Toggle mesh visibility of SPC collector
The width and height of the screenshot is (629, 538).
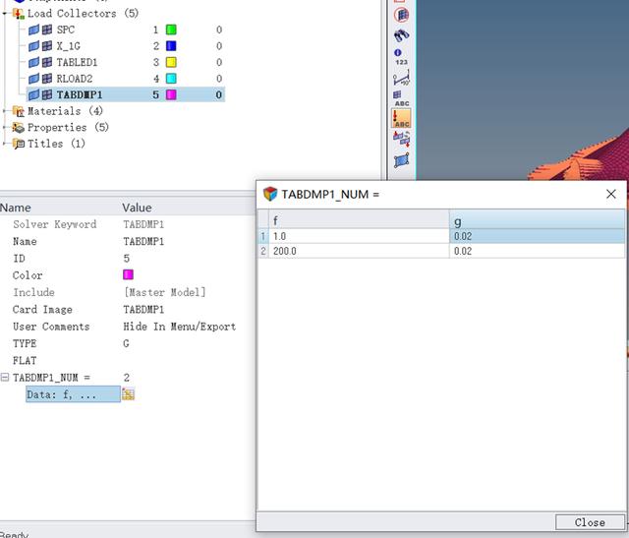coord(47,30)
